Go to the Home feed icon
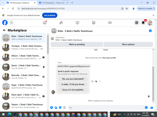 (x=45, y=22)
